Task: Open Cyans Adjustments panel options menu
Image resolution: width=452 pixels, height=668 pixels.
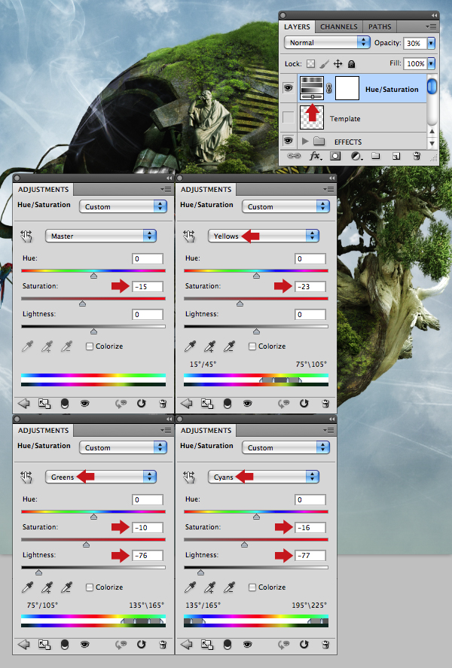Action: pos(329,430)
